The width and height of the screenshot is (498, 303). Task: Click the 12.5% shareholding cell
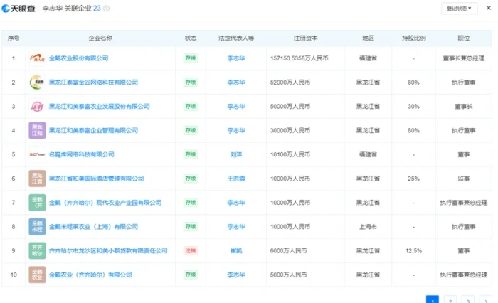pos(413,250)
